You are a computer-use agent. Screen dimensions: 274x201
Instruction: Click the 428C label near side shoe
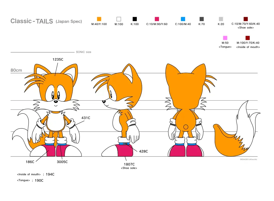(143, 151)
